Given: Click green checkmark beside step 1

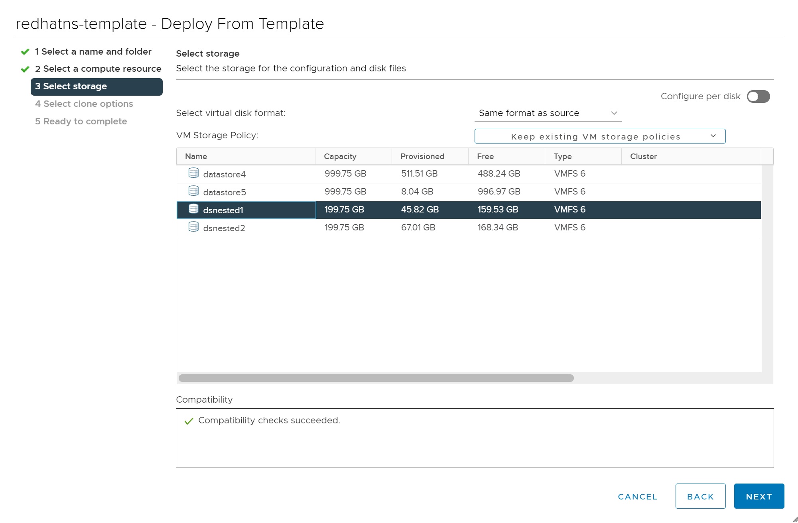Looking at the screenshot, I should point(25,52).
